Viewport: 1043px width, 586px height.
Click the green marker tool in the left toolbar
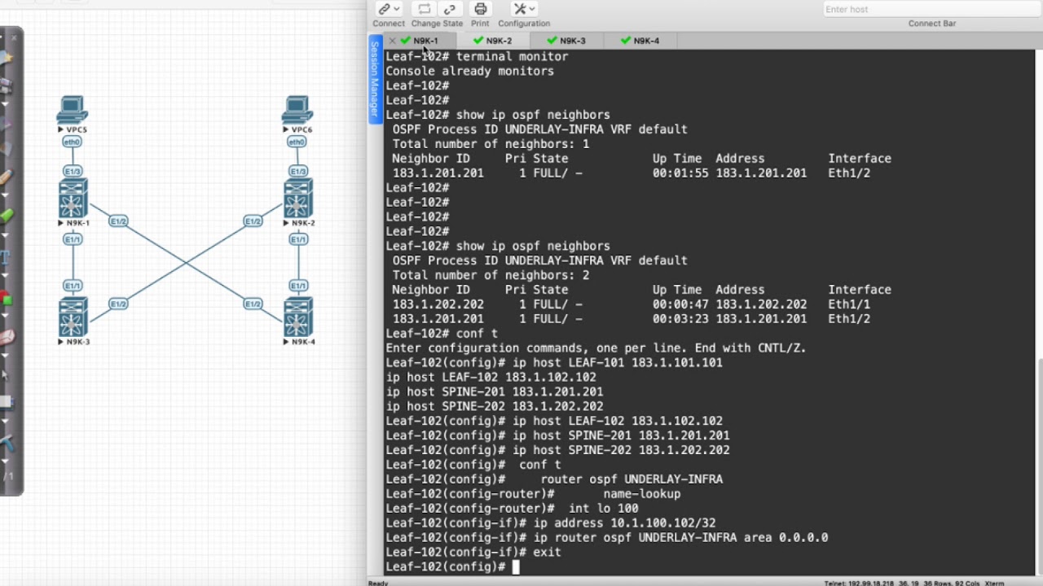6,217
